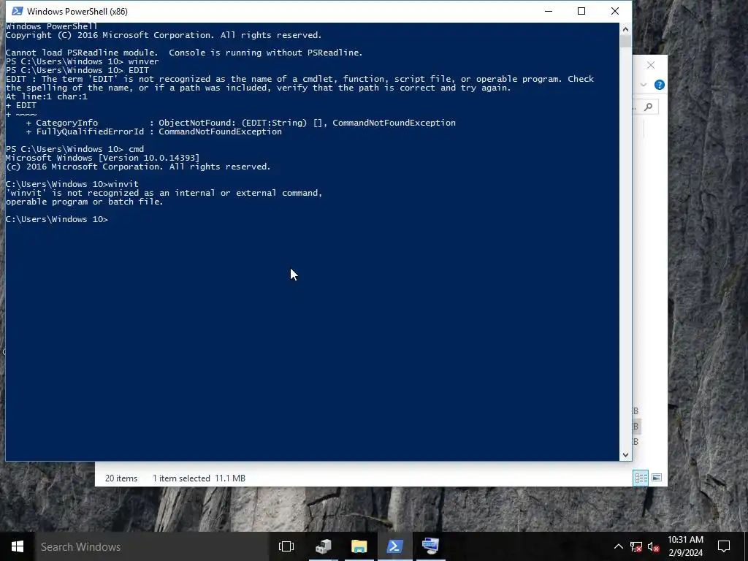Click the console scrollbar down arrow
Viewport: 748px width, 561px height.
[625, 455]
